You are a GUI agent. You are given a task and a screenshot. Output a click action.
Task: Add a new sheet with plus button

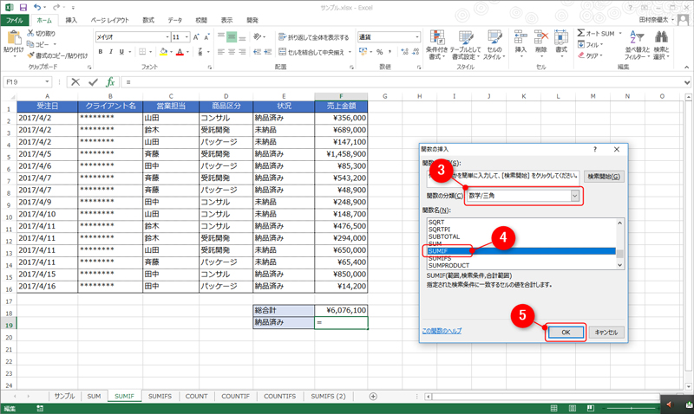[x=373, y=397]
